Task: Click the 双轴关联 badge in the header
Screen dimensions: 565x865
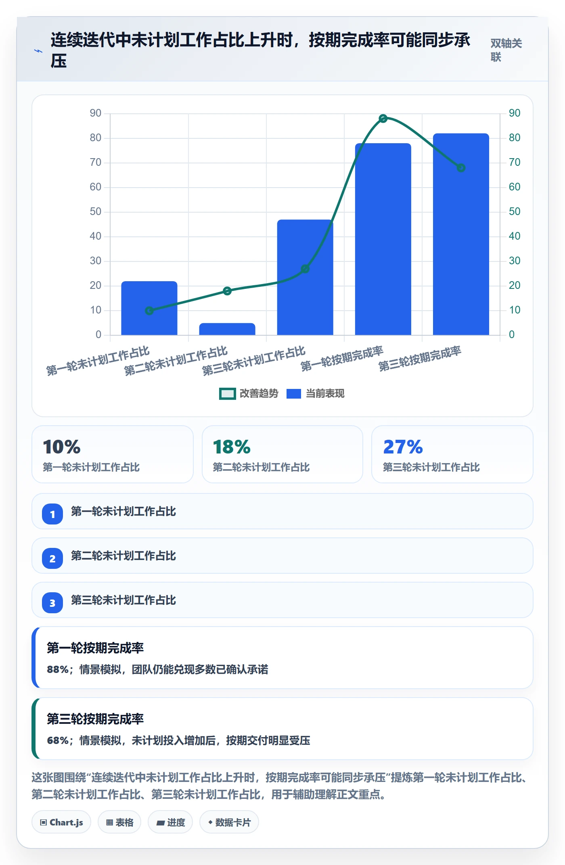Action: point(506,50)
